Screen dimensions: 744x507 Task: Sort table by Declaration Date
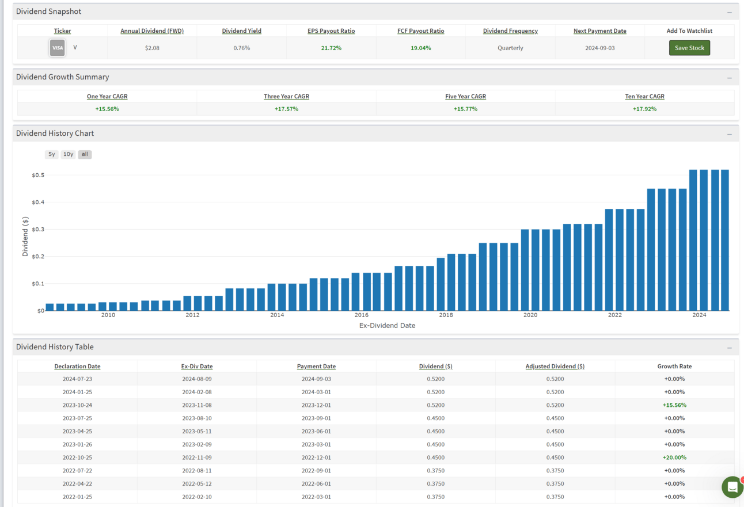point(77,367)
